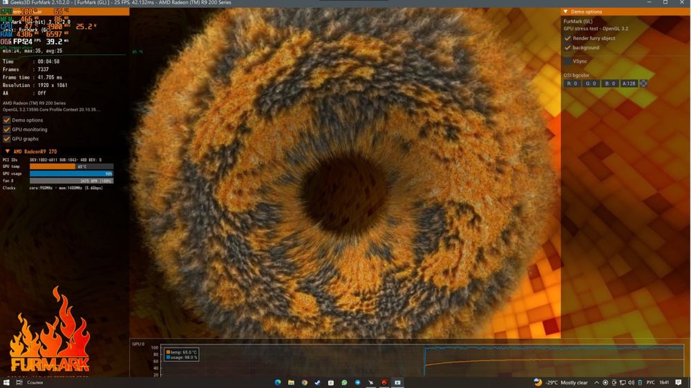Click the GPU stress test - OpenGL 3.2 text
The image size is (691, 388).
pyautogui.click(x=596, y=28)
